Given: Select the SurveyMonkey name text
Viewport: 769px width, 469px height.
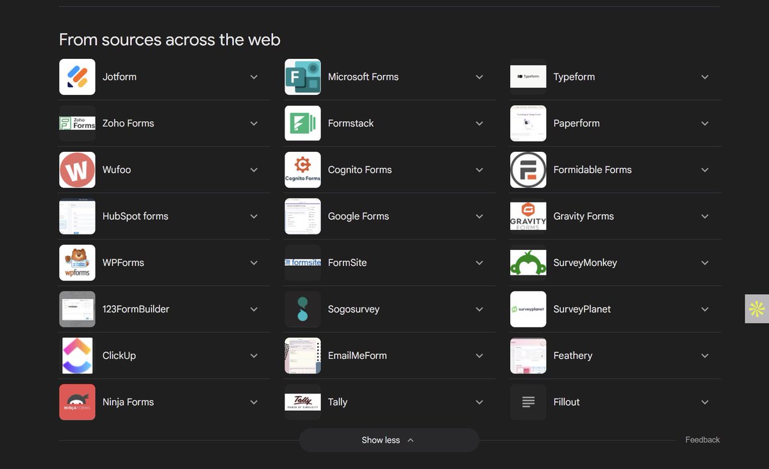Looking at the screenshot, I should [585, 263].
